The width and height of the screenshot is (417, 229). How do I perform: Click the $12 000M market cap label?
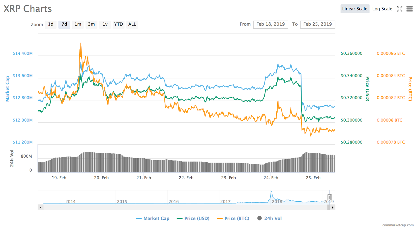(x=23, y=120)
